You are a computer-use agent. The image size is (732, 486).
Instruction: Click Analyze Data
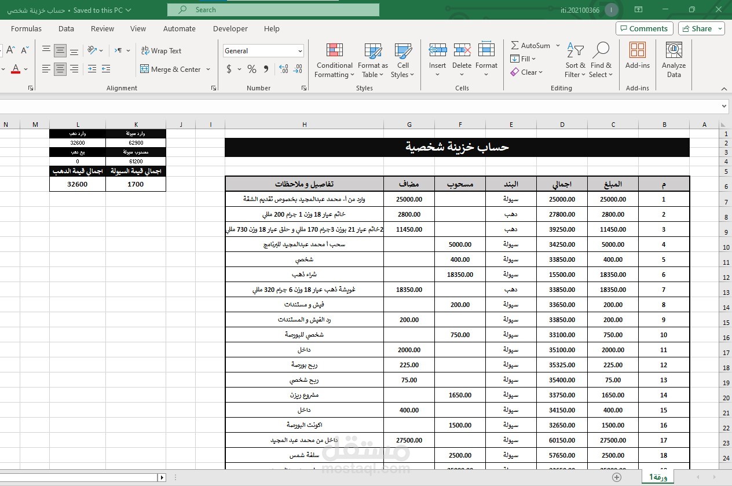point(674,60)
